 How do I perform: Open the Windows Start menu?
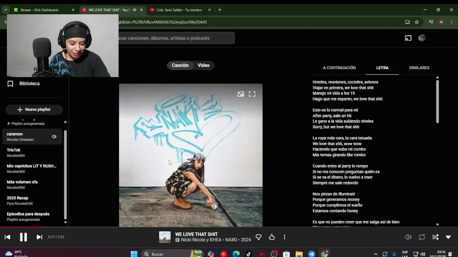click(x=134, y=254)
